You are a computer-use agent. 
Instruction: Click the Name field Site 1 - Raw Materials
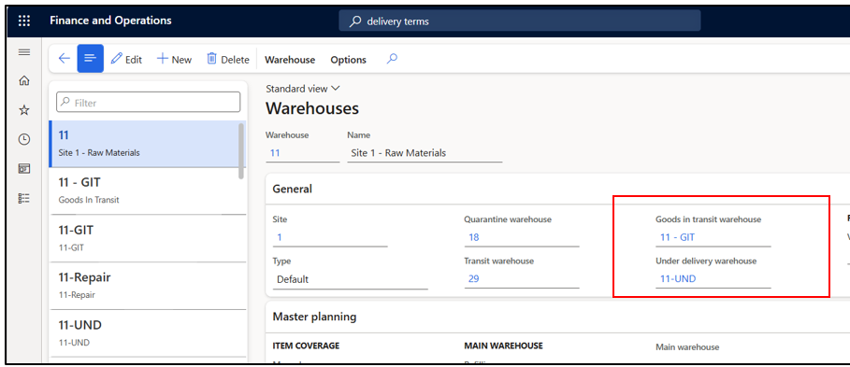pos(425,153)
